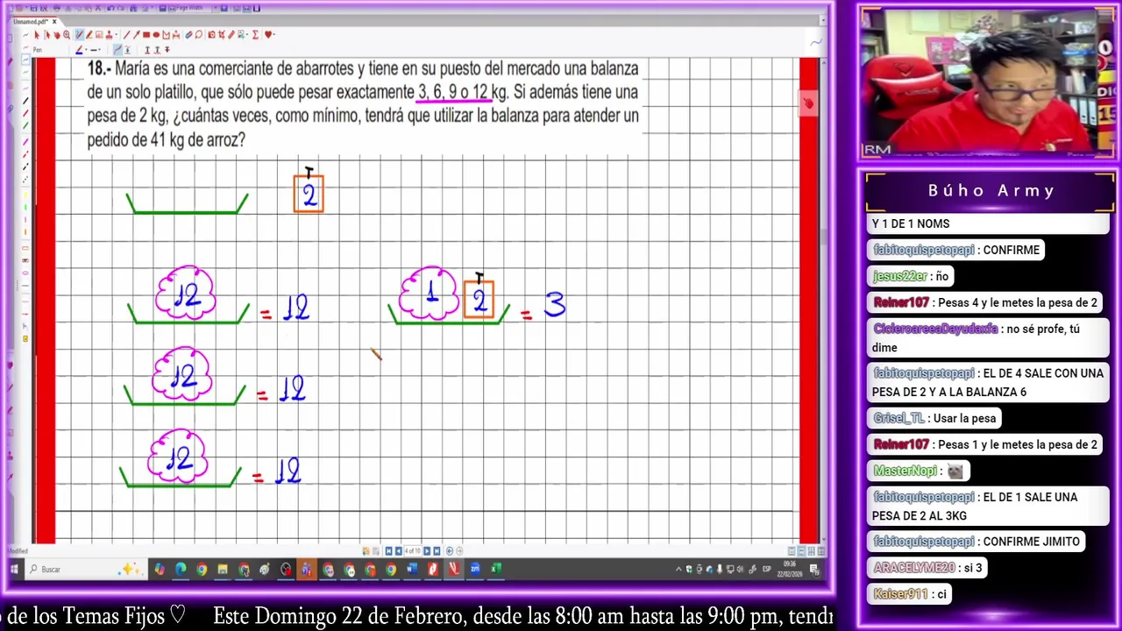Open the heart favorites tool
Viewport: 1122px width, 631px height.
[x=268, y=34]
